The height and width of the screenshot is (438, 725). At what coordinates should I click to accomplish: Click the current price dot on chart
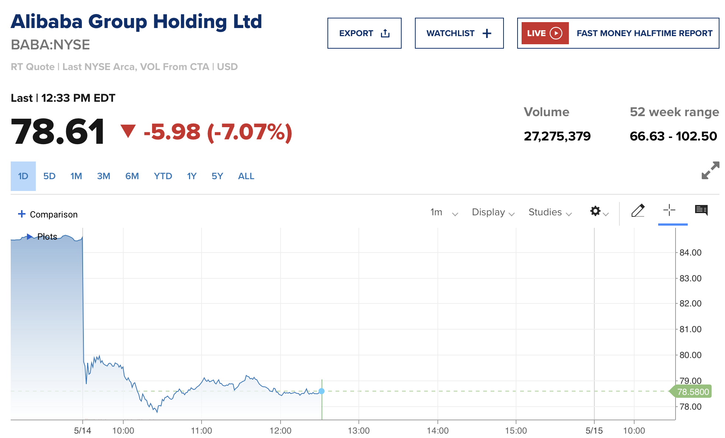[322, 391]
